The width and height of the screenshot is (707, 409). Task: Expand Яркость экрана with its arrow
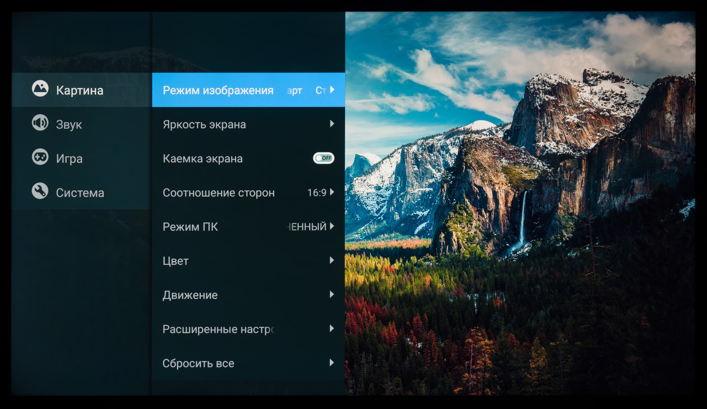[332, 124]
